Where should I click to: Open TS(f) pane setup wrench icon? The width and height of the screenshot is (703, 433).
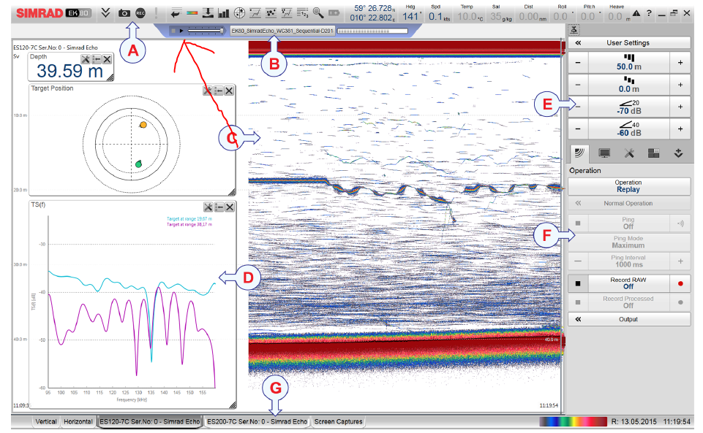[x=208, y=207]
